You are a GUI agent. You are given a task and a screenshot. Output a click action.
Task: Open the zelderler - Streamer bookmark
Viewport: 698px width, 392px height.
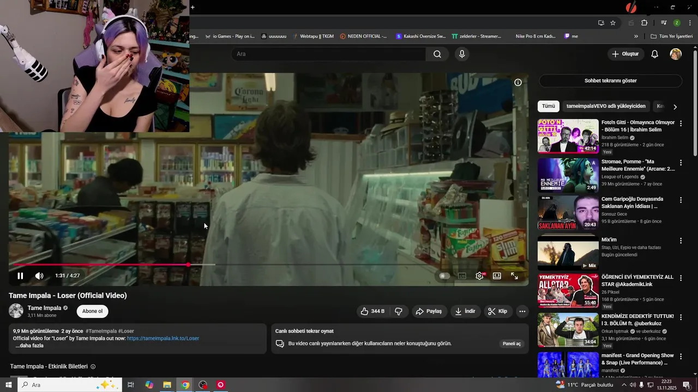(476, 36)
